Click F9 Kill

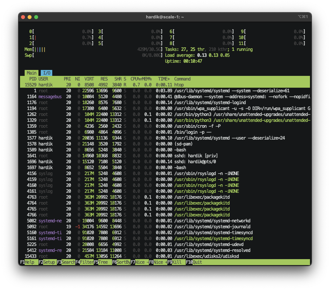177,262
